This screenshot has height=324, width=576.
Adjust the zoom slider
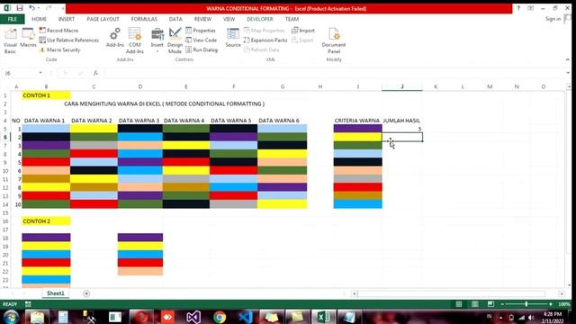pyautogui.click(x=526, y=304)
